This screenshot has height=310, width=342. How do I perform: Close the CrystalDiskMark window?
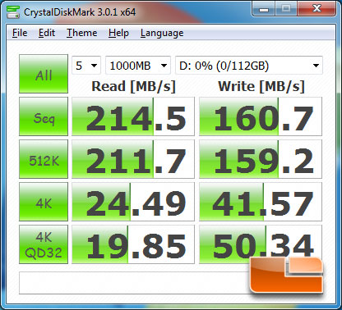(x=317, y=9)
